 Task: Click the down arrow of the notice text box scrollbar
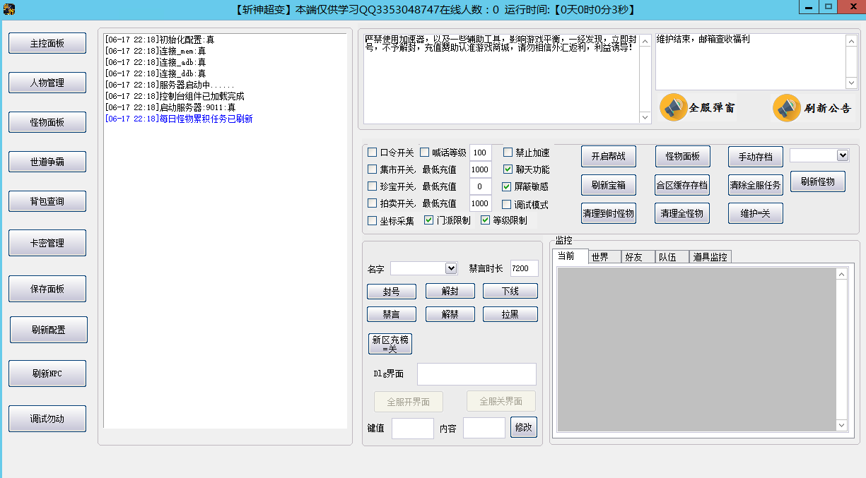click(x=645, y=117)
